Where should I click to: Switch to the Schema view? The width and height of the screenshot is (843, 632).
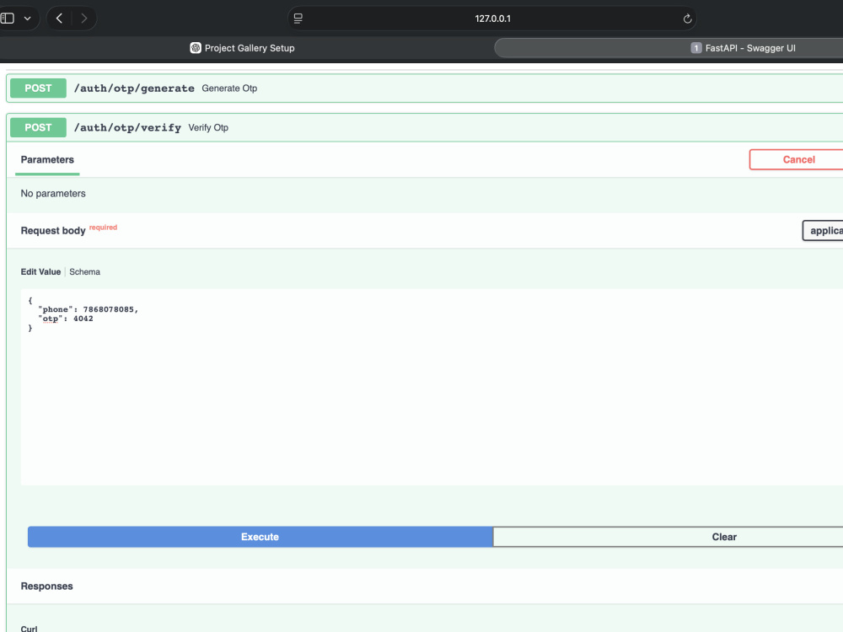(84, 272)
